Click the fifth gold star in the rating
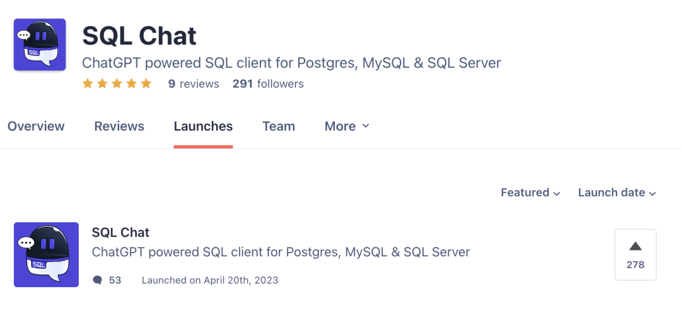This screenshot has width=681, height=318. pyautogui.click(x=146, y=83)
